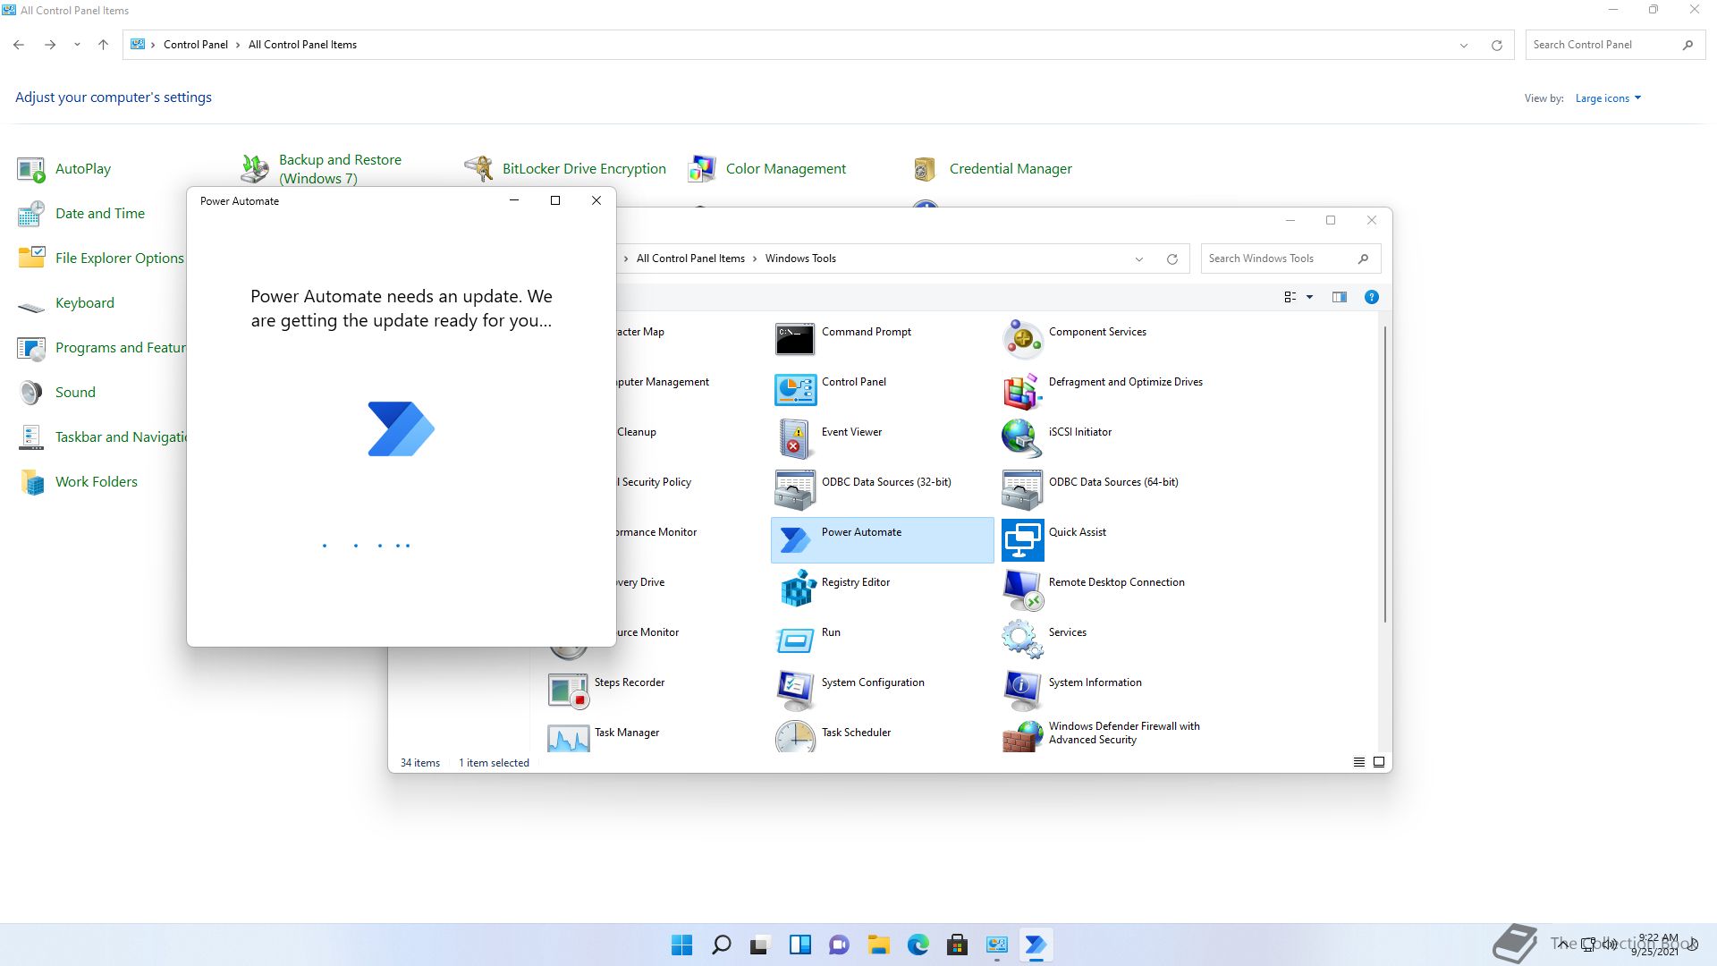The image size is (1717, 966).
Task: Open Control Panel icon in Windows Tools
Action: coord(795,389)
